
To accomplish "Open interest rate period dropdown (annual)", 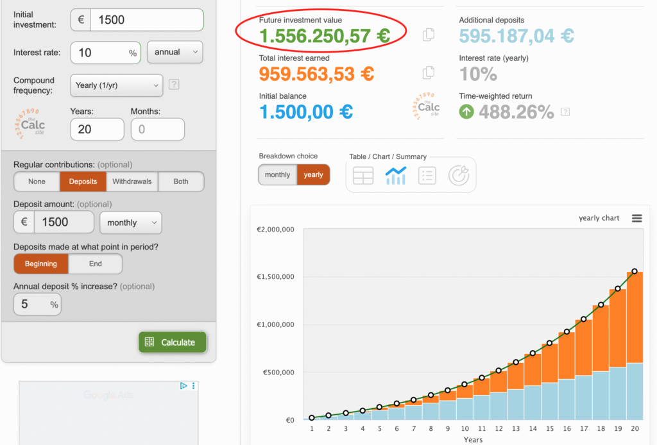I will [175, 52].
